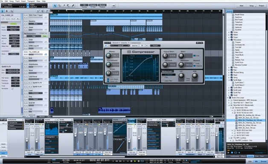
Task: Select the Split tool in the toolbar
Action: pyautogui.click(x=64, y=6)
